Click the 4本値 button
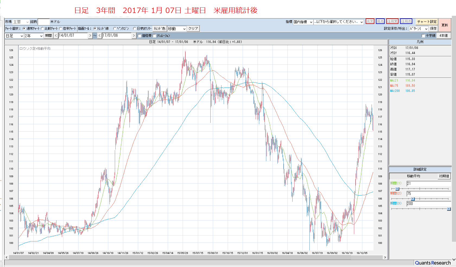Screen dimensions: 456x267 [444, 36]
